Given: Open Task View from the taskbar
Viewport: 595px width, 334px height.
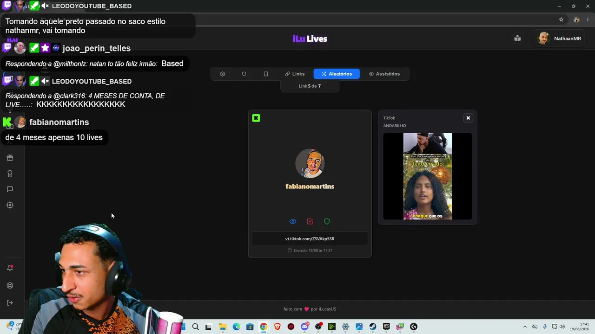Looking at the screenshot, I should (x=209, y=327).
